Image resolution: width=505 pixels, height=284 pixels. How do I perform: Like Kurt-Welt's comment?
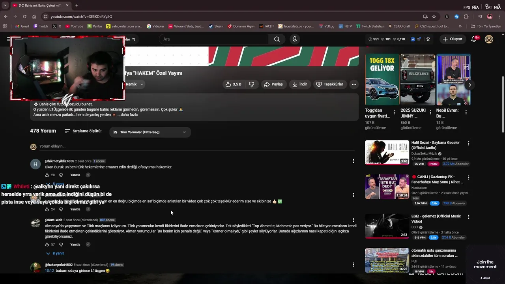point(47,245)
